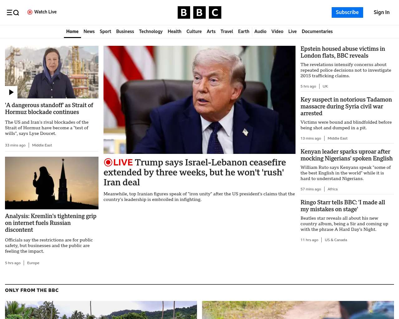Viewport: 399px width, 319px height.
Task: Click the William Ruto summary text
Action: 345,173
